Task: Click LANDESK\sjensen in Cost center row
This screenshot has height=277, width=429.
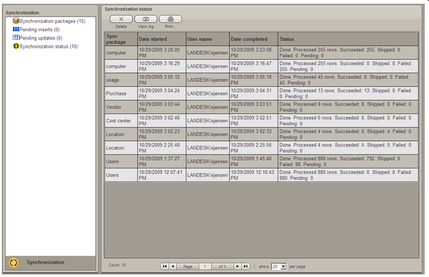Action: point(208,121)
